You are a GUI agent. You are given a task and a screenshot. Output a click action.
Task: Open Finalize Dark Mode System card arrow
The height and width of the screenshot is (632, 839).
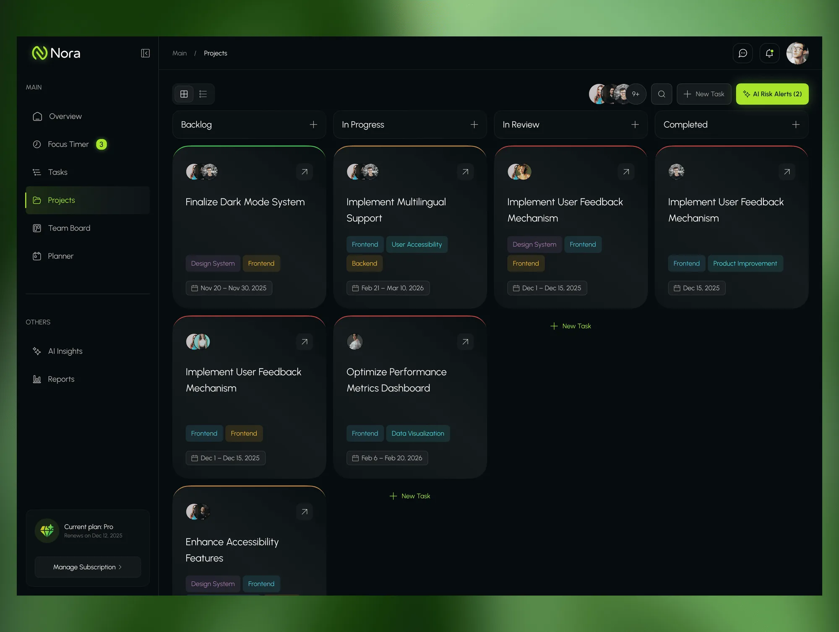[x=305, y=172]
